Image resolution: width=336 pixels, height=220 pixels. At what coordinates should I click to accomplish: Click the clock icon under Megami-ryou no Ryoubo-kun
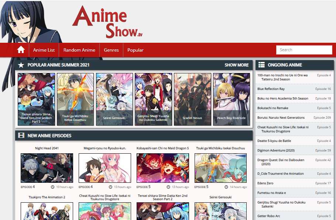pos(110,187)
